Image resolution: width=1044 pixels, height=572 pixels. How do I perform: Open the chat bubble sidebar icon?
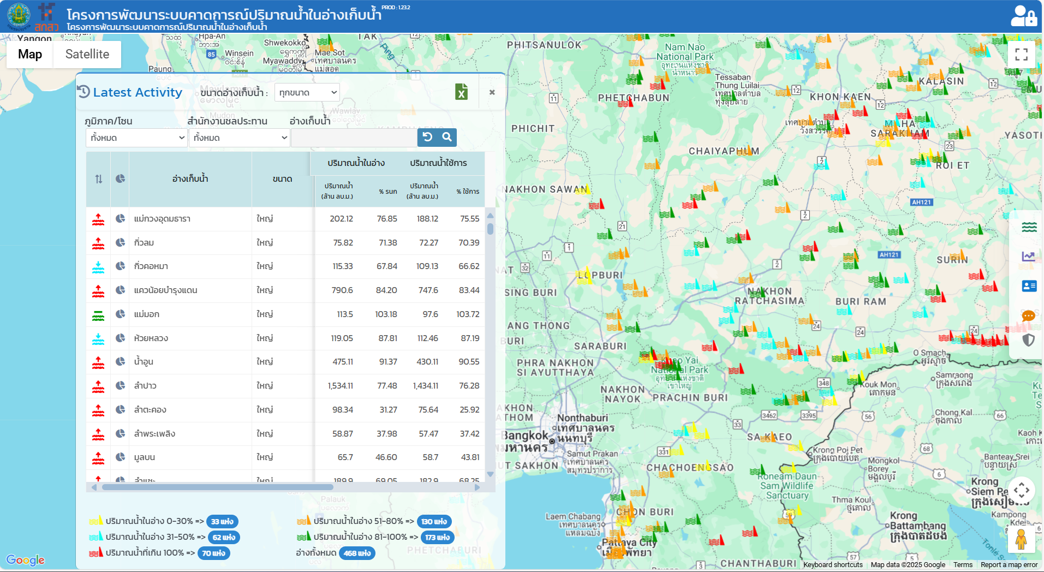tap(1028, 315)
